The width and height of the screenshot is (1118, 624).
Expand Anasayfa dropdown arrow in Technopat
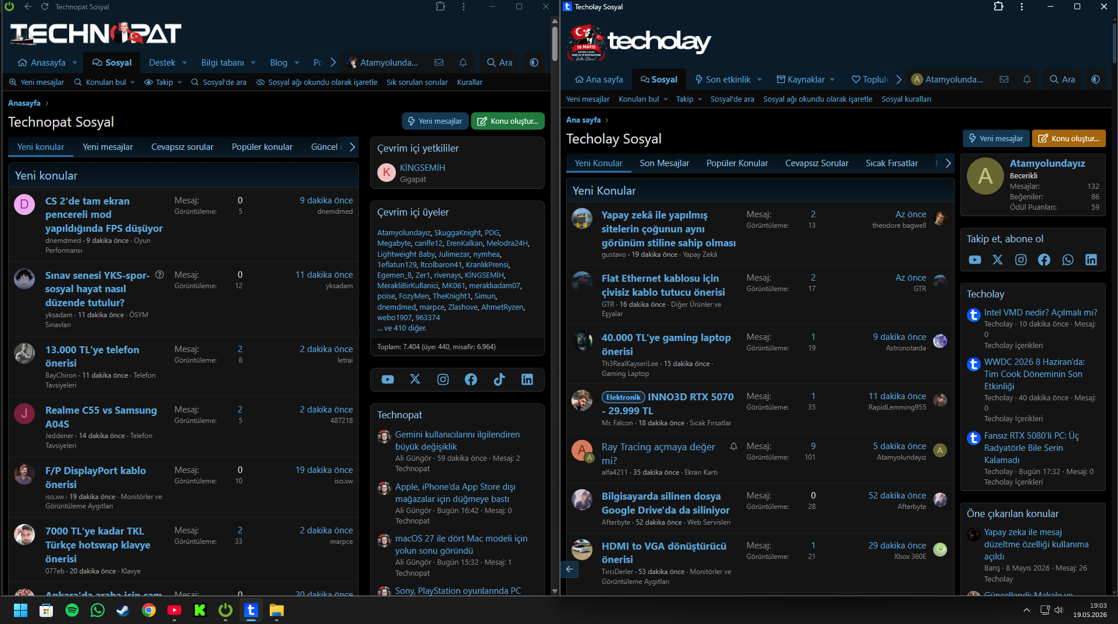[x=74, y=63]
